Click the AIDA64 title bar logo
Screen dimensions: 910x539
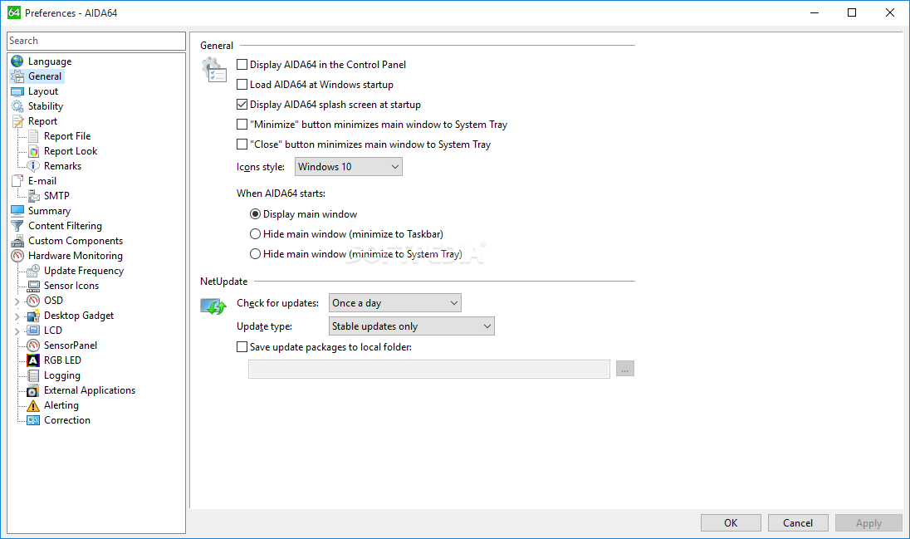[14, 12]
